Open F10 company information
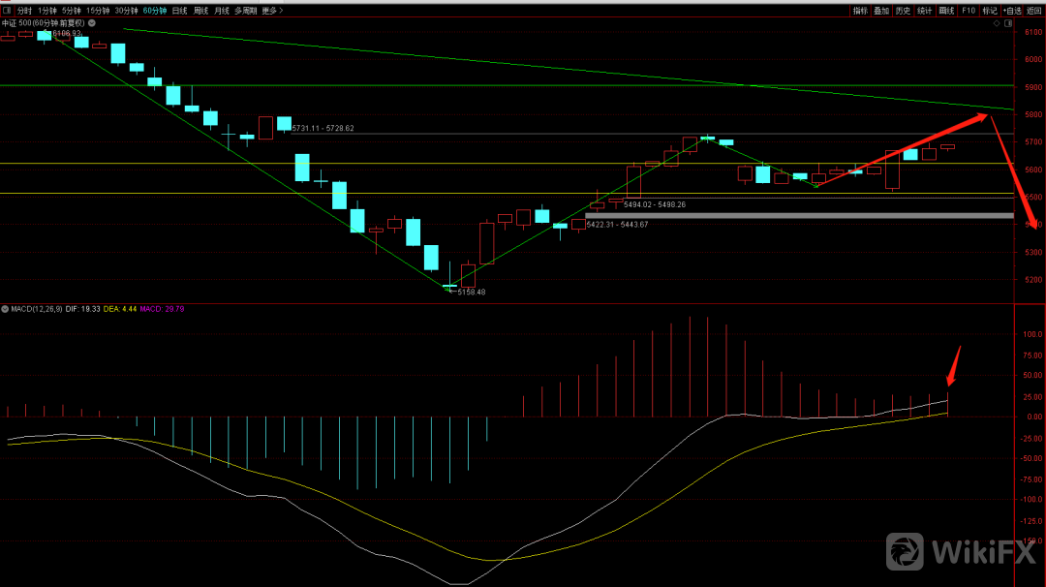The height and width of the screenshot is (587, 1046). pos(968,11)
